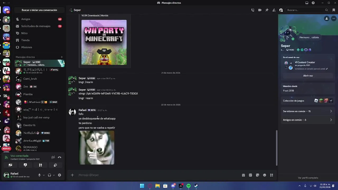338x190 pixels.
Task: Add friends to this direct message
Action: pyautogui.click(x=274, y=10)
